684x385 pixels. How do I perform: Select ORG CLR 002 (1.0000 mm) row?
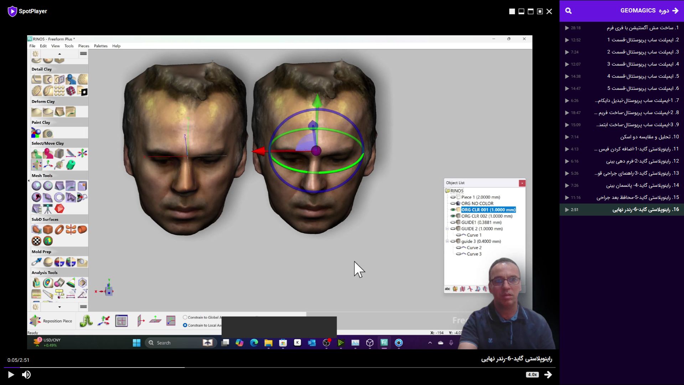pyautogui.click(x=487, y=216)
